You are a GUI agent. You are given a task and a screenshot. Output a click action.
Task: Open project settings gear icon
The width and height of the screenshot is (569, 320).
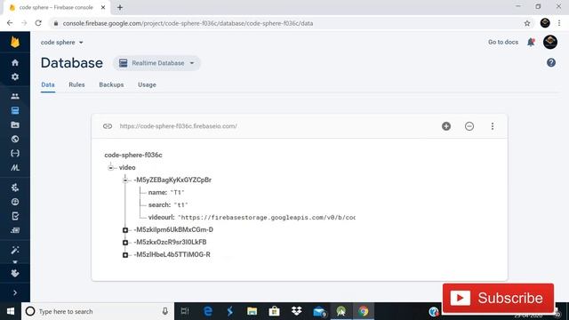coord(15,77)
